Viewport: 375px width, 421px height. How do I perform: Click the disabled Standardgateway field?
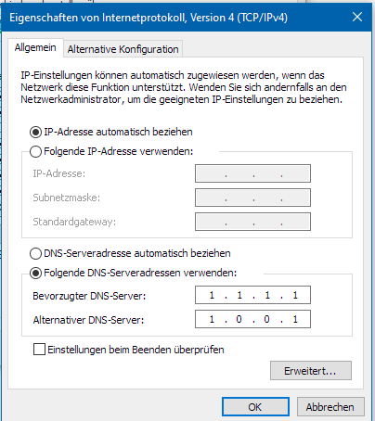[252, 222]
